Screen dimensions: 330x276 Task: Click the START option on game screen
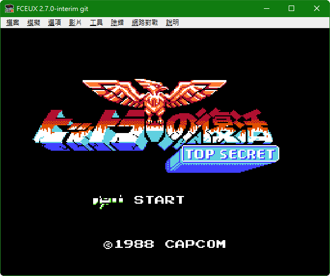(159, 200)
